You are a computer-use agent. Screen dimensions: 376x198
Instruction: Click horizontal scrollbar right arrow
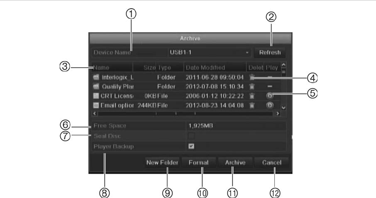(278, 113)
